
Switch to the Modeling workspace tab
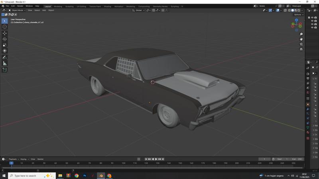pos(58,6)
